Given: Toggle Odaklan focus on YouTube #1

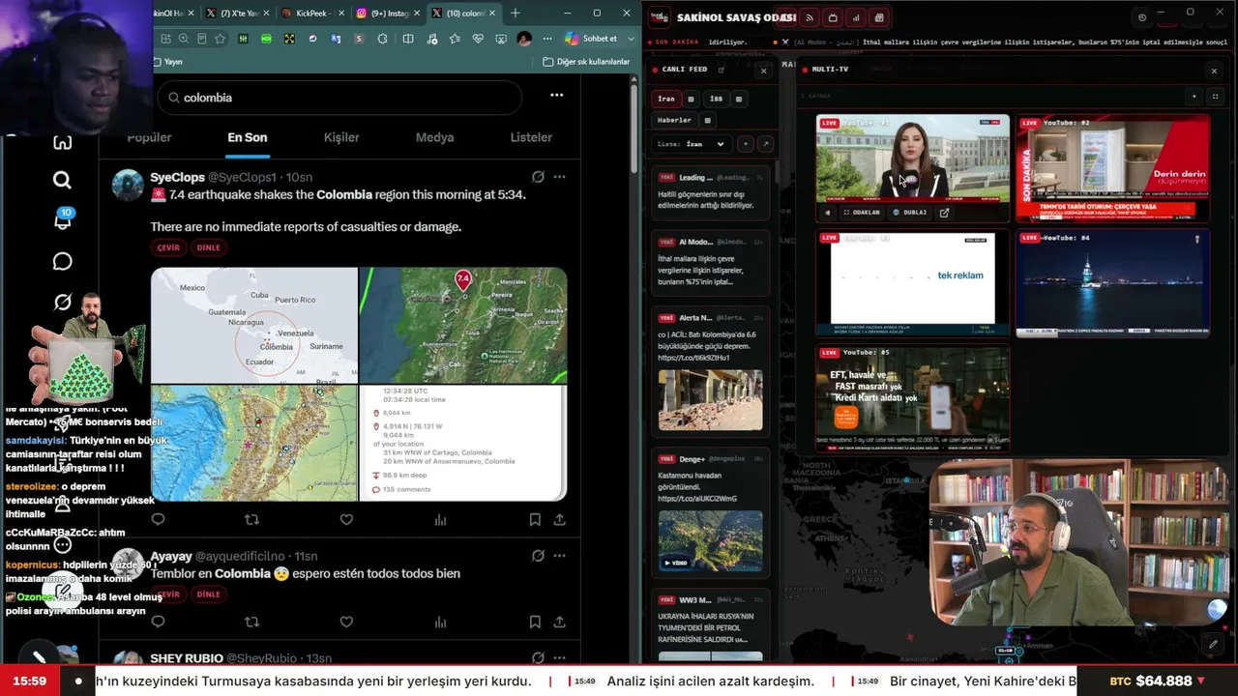Looking at the screenshot, I should (x=861, y=213).
